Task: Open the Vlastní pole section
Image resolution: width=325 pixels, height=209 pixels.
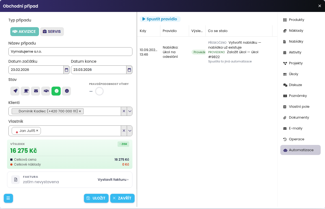Action: (300, 107)
